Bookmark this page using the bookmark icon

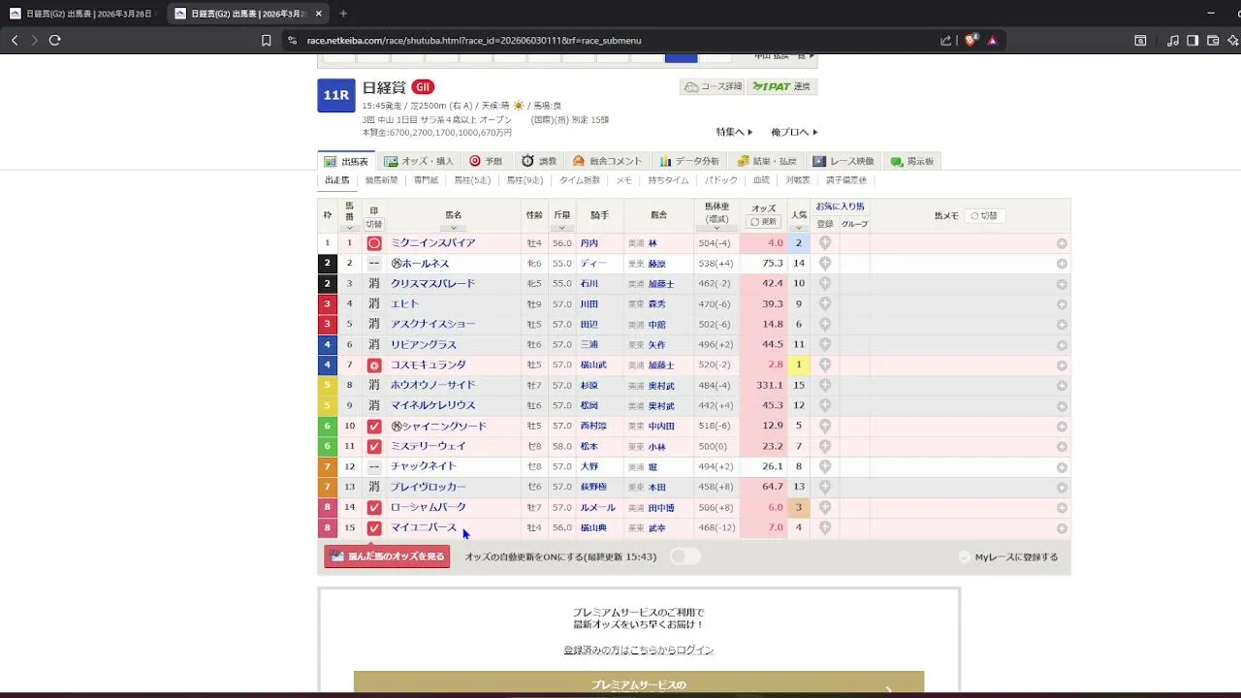click(266, 40)
